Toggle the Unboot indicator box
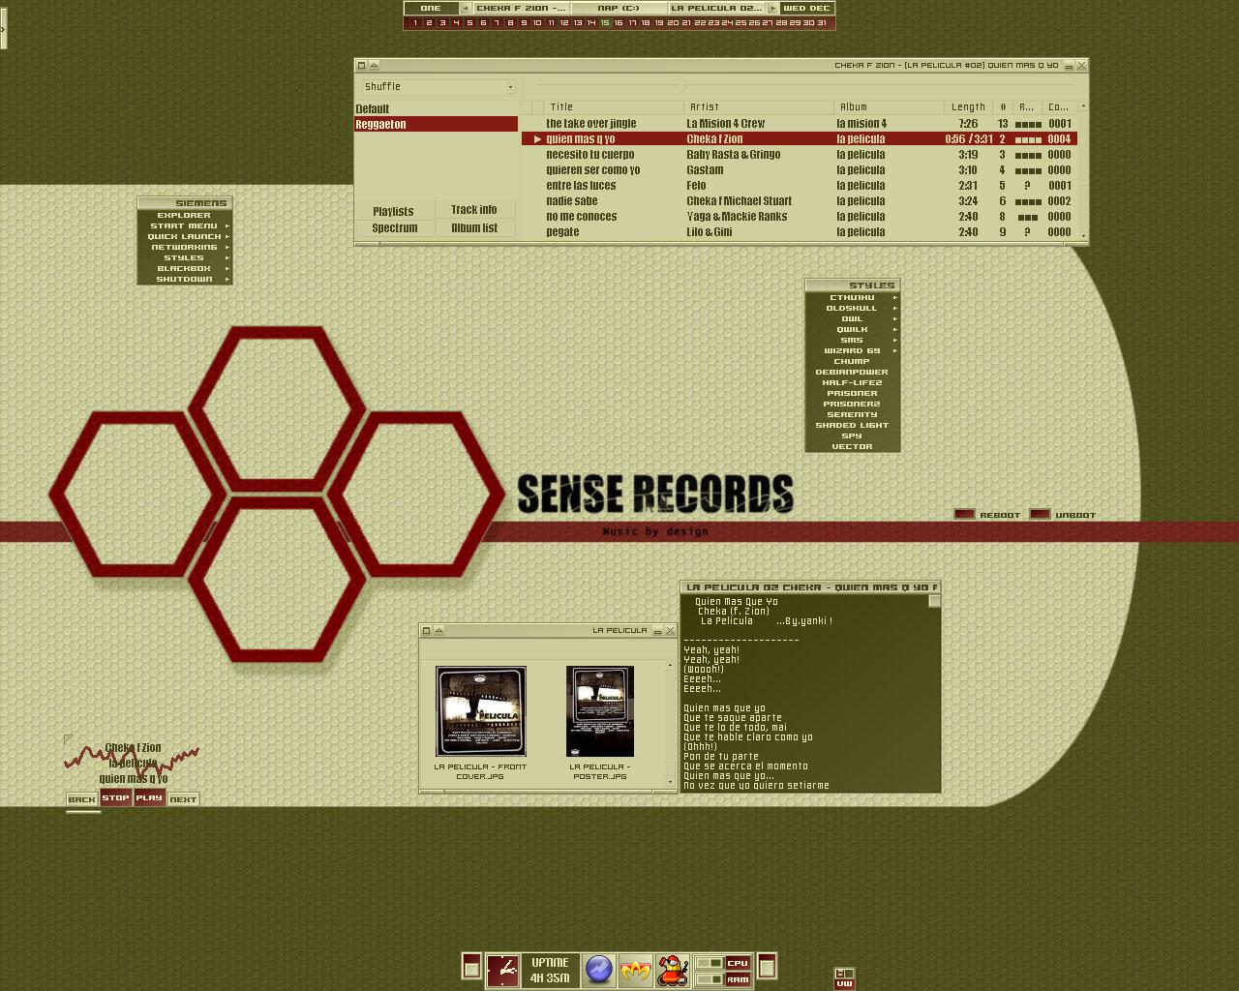The height and width of the screenshot is (991, 1239). (x=1040, y=514)
